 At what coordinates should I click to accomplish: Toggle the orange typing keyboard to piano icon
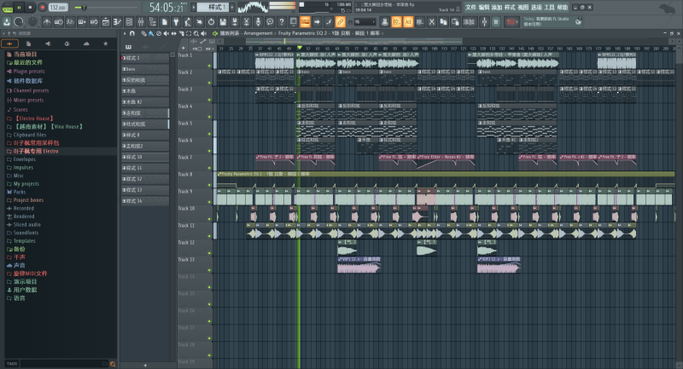[x=305, y=22]
